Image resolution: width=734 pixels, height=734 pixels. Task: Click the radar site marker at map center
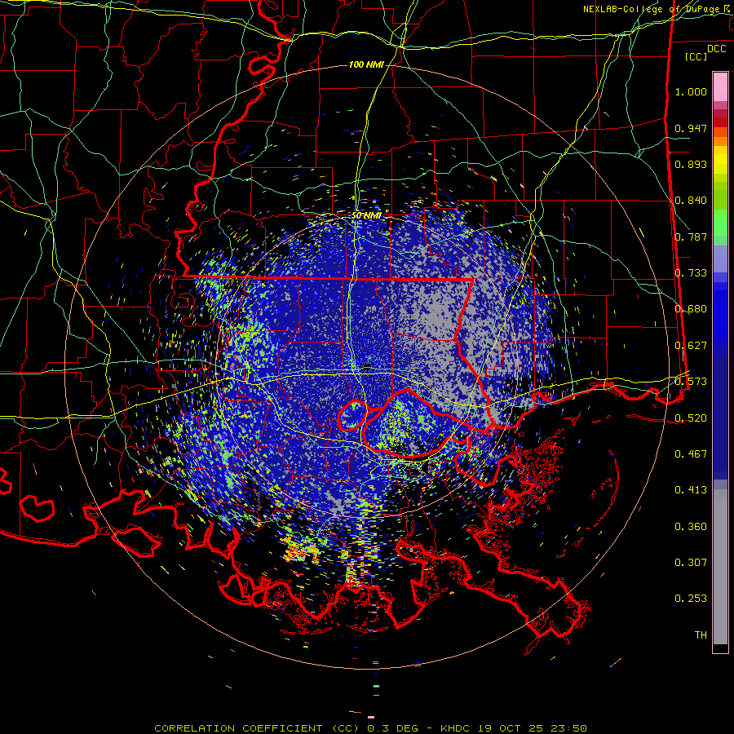[367, 366]
